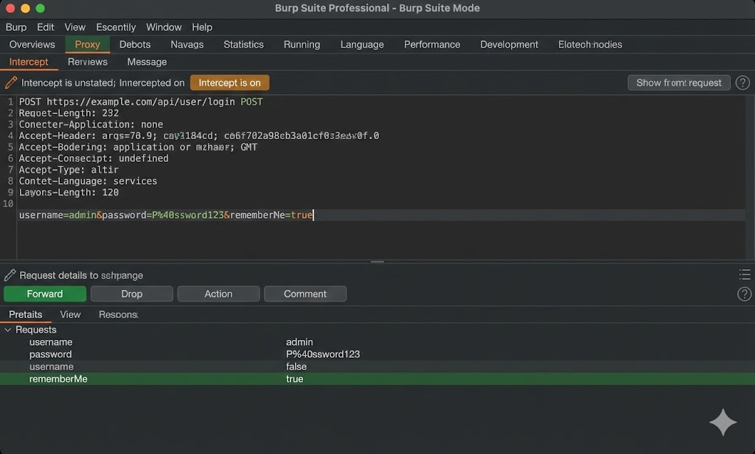Click the Show from request button
Viewport: 755px width, 454px height.
pos(678,82)
